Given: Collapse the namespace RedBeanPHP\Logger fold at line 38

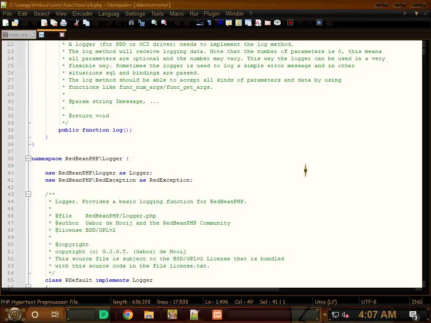Looking at the screenshot, I should coord(28,159).
